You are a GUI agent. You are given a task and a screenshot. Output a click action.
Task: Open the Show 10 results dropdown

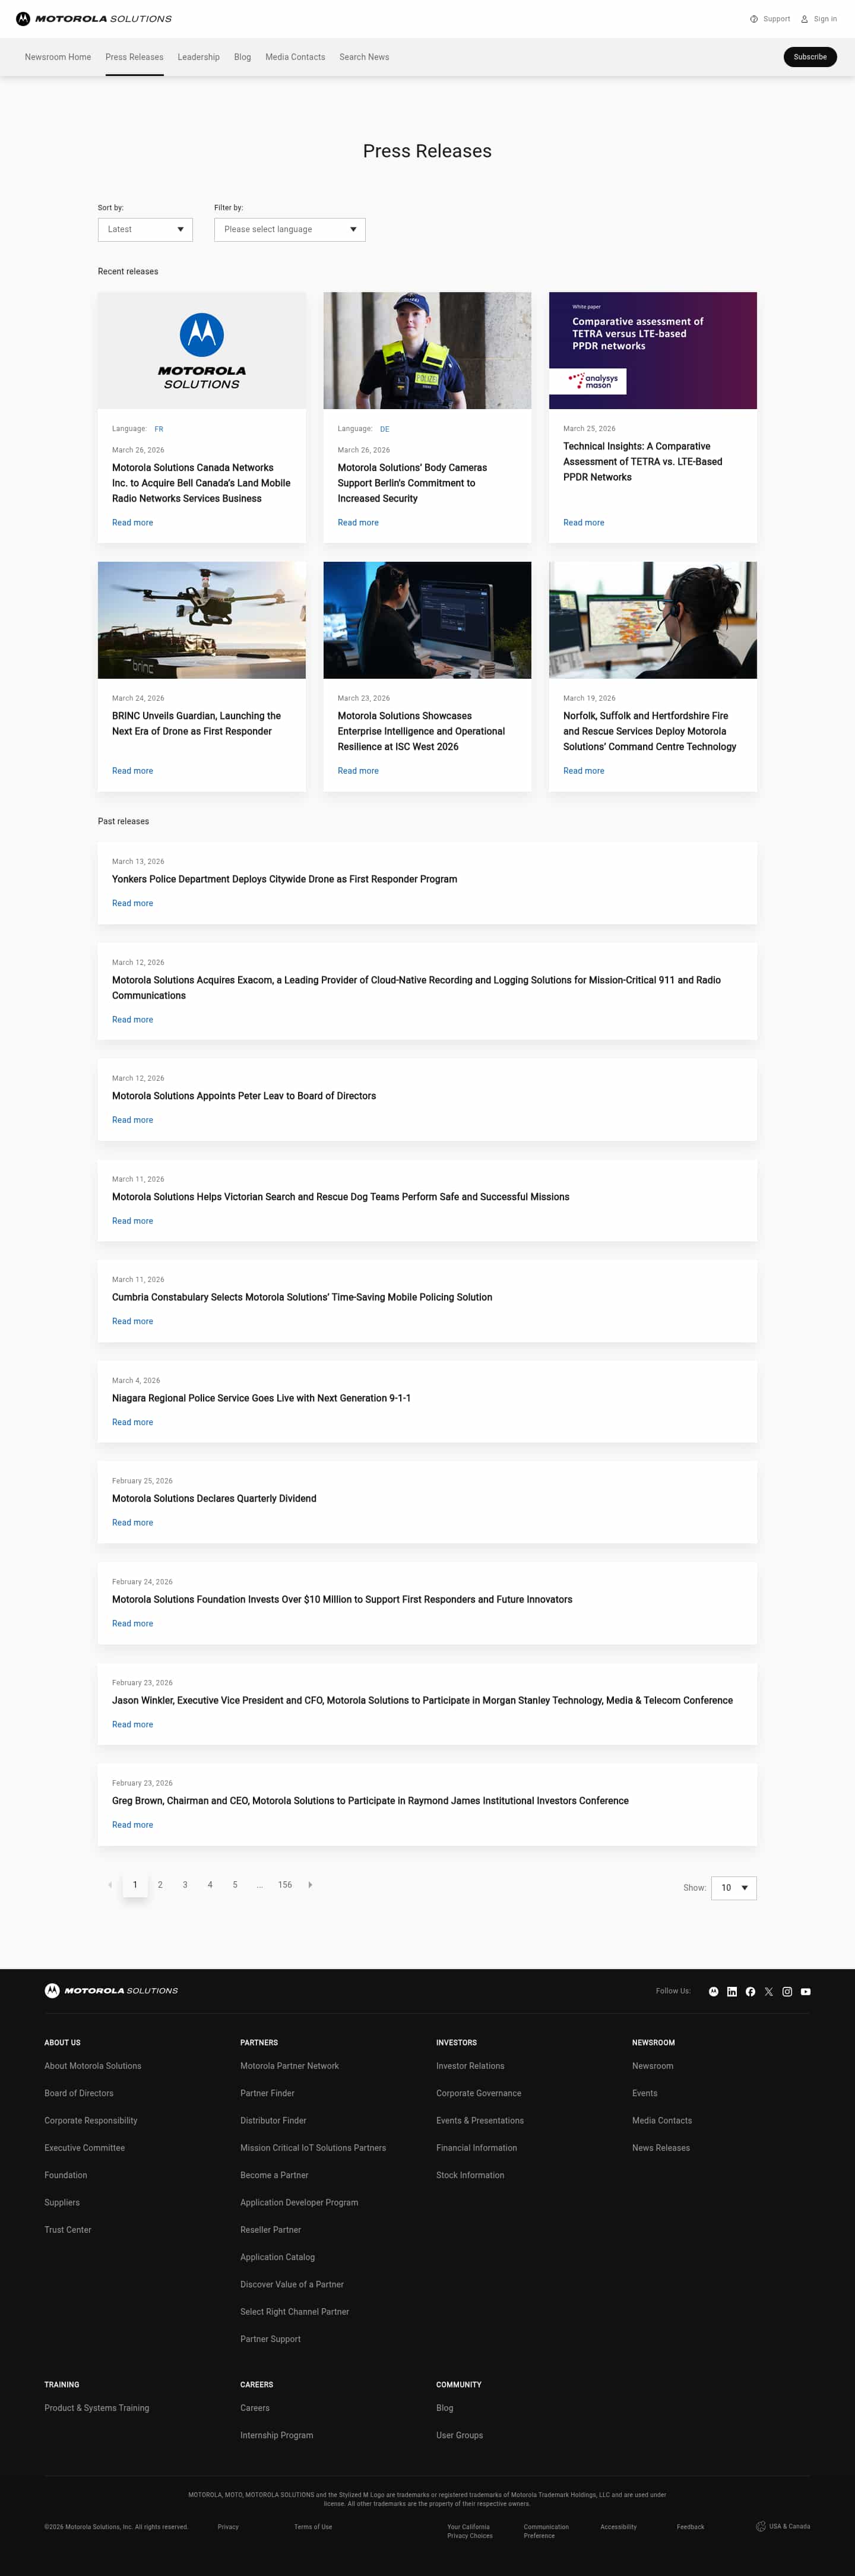coord(734,1888)
